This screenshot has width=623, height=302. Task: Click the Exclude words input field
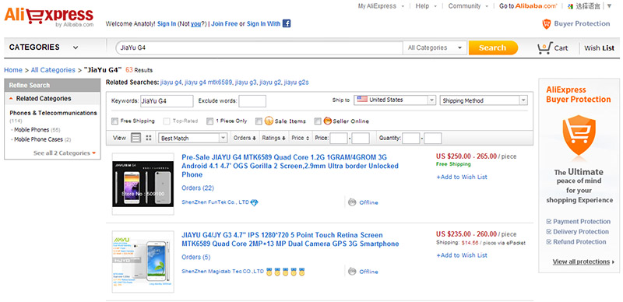pos(252,101)
